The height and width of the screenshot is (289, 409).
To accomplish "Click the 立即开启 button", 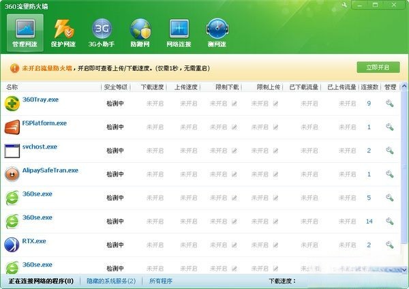I will [378, 67].
